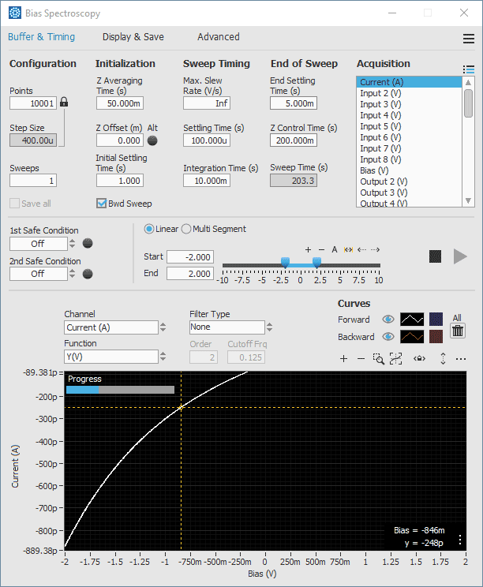Select the Linear radio button

pos(149,229)
